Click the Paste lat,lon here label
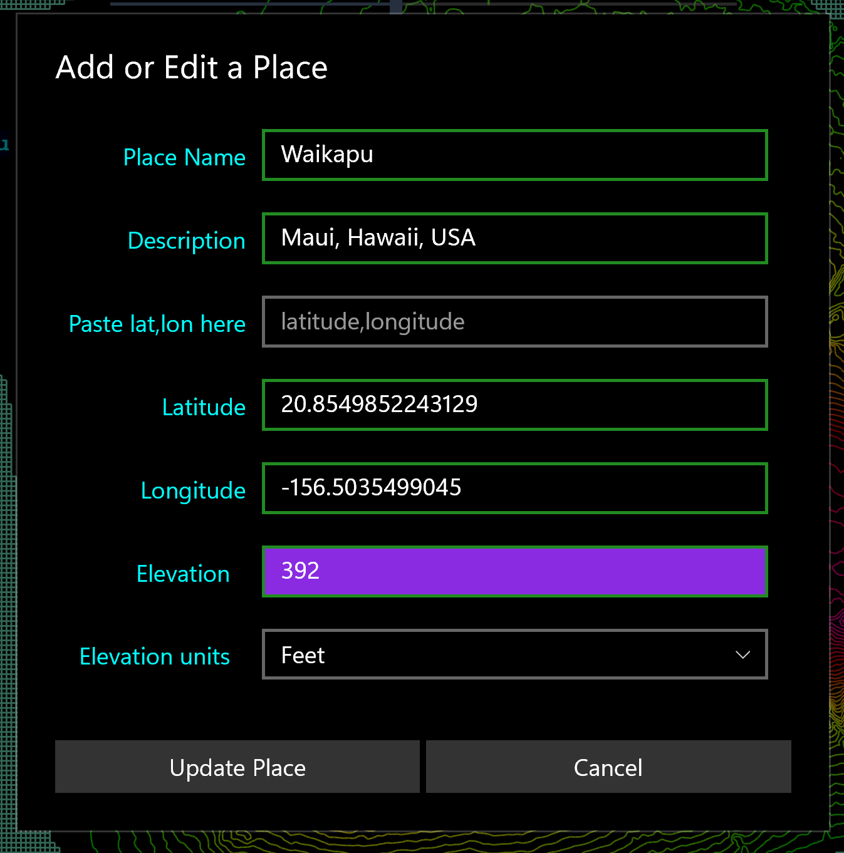Screen dimensions: 844x853 157,324
